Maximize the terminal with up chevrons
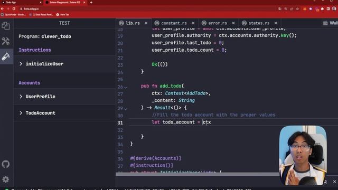 325,182
